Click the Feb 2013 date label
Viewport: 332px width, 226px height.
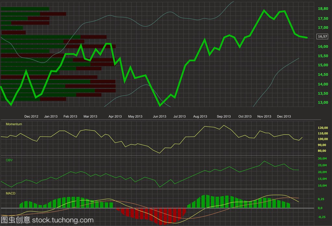pos(70,116)
